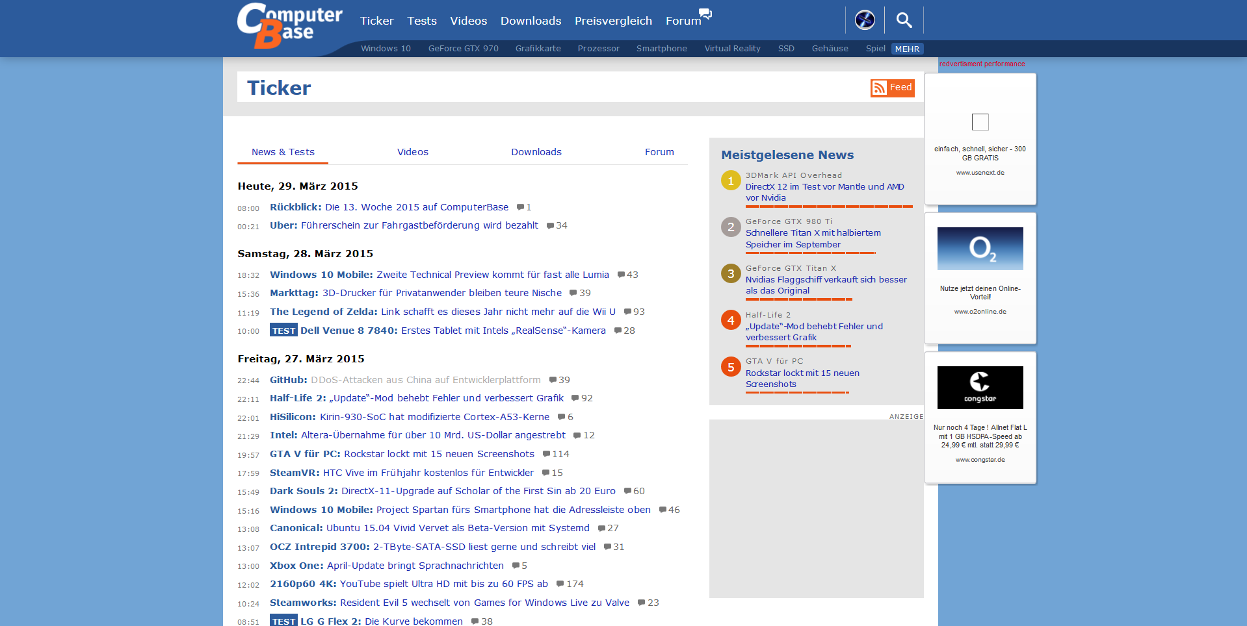The width and height of the screenshot is (1247, 626).
Task: Open the search magnifier icon
Action: tap(904, 20)
